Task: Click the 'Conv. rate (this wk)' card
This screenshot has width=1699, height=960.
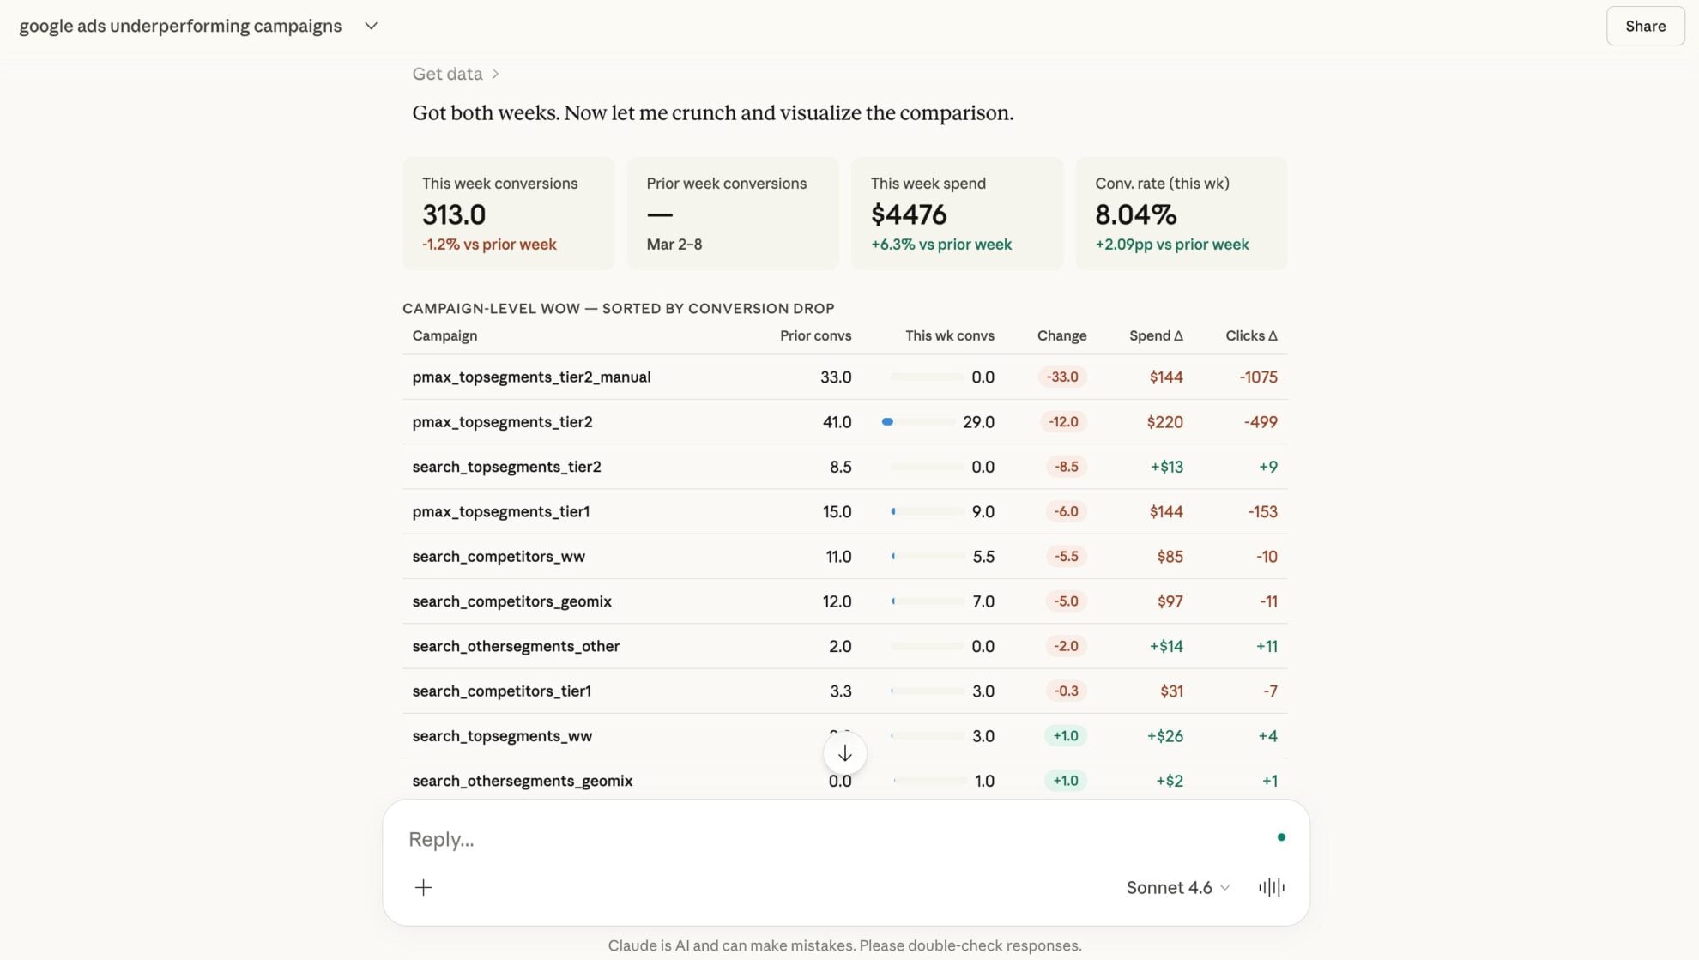Action: tap(1181, 213)
